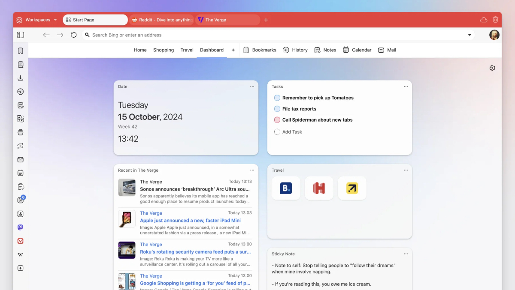Toggle the side panel visibility button
This screenshot has width=515, height=290.
point(20,35)
